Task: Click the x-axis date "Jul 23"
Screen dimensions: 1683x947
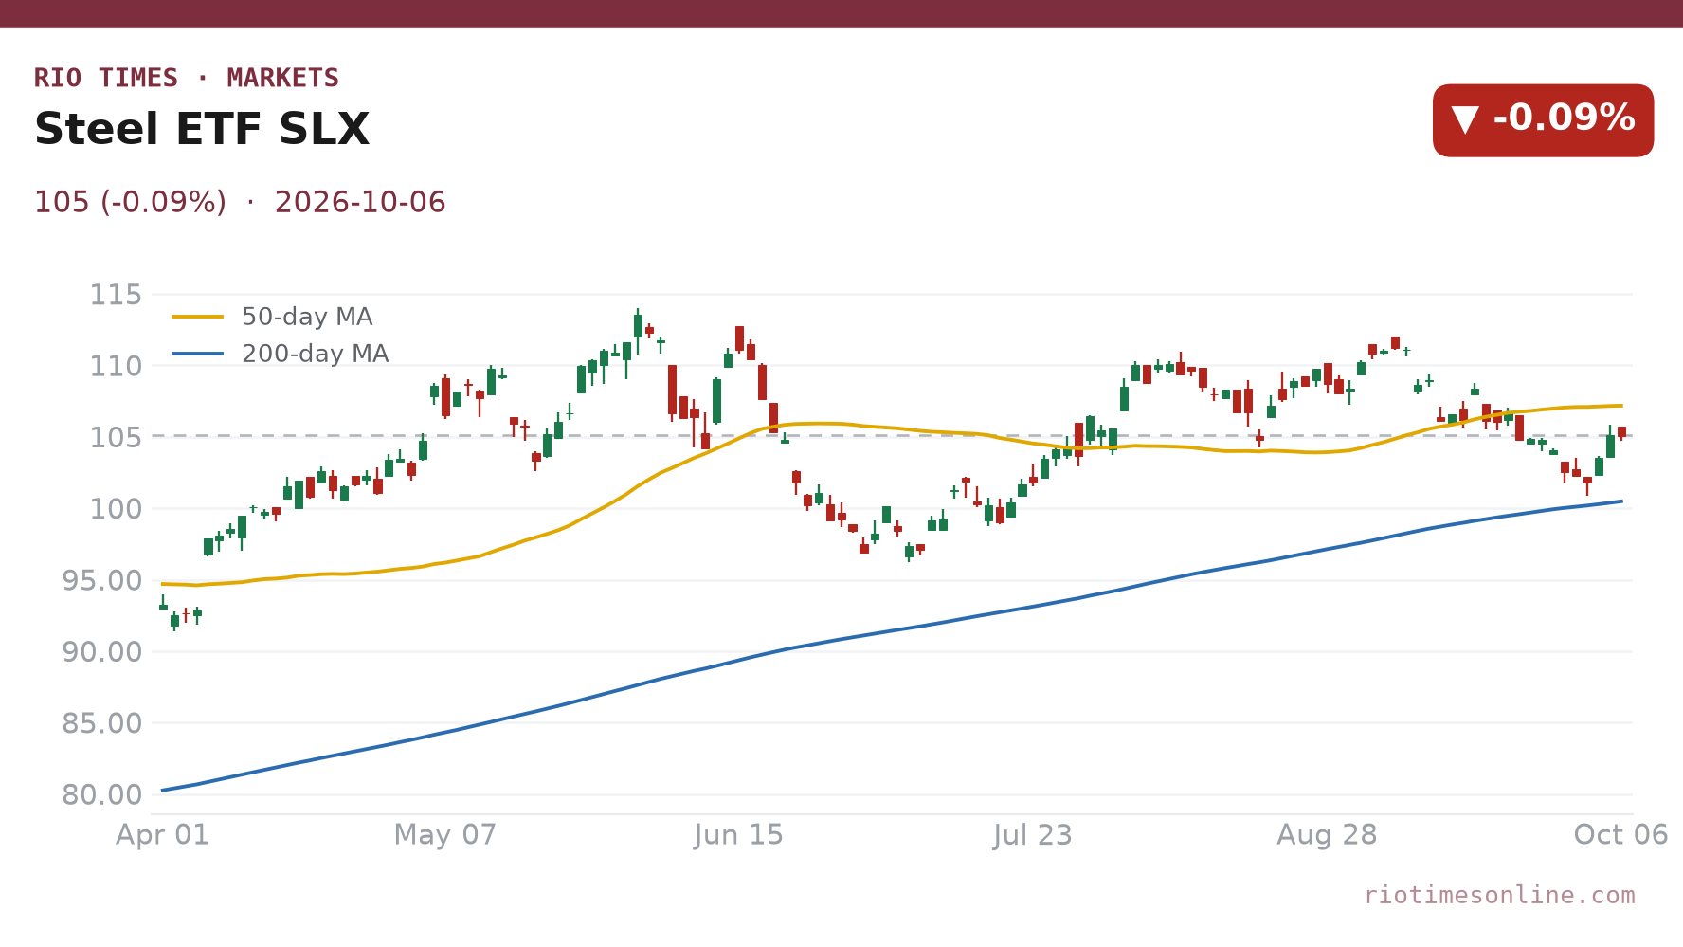Action: (1033, 835)
